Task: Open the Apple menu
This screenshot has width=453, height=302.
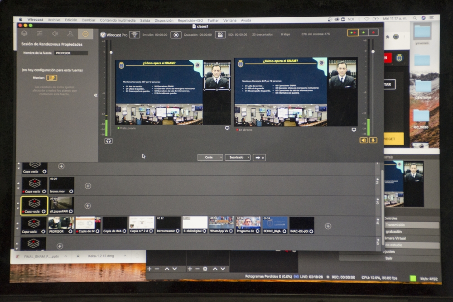Action: tap(20, 19)
